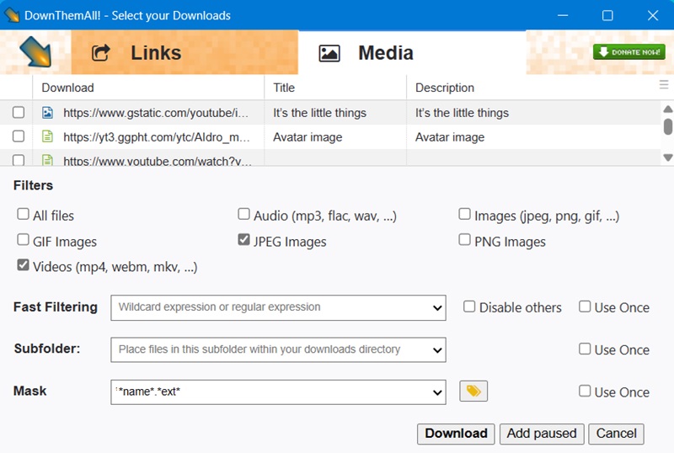Select the https://yt3.ggpht.com/ytc link text
The width and height of the screenshot is (674, 453).
point(157,137)
